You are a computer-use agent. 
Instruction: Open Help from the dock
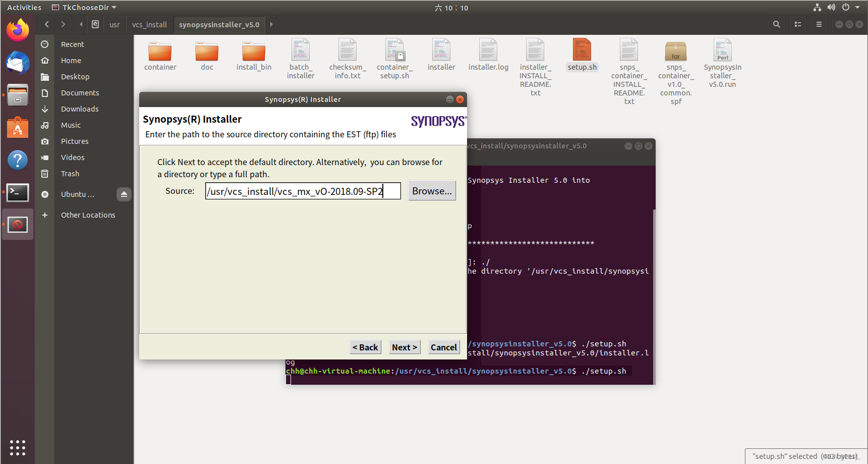click(x=18, y=160)
